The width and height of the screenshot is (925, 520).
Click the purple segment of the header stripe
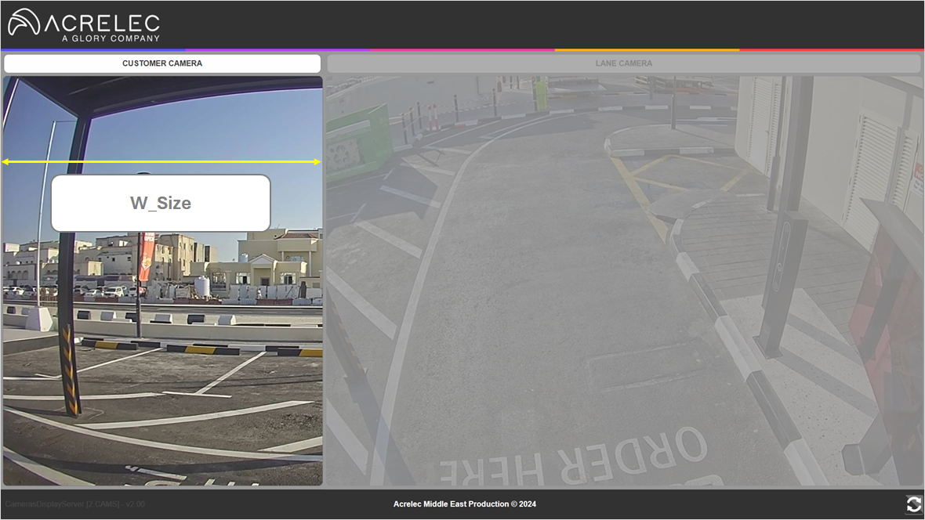click(x=277, y=50)
